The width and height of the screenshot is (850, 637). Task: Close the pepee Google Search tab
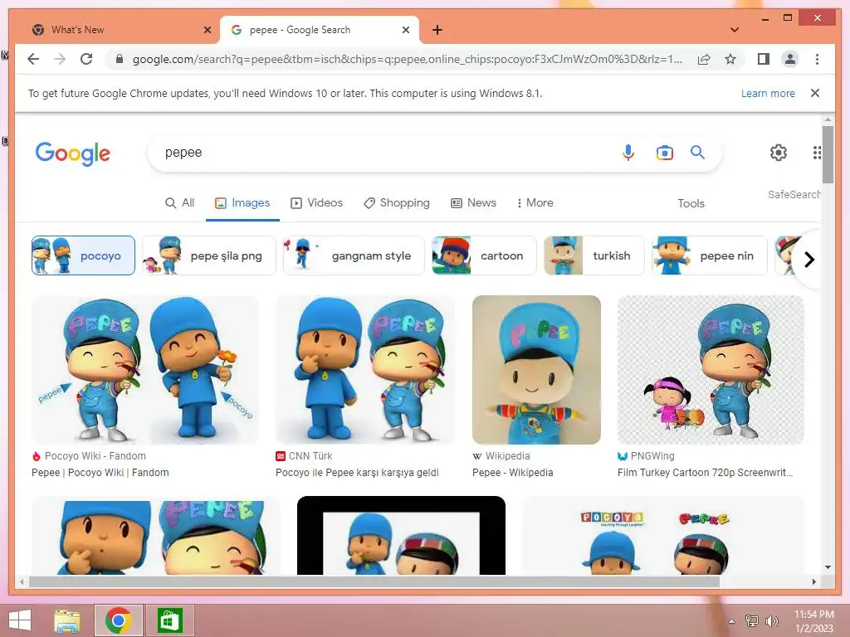pyautogui.click(x=405, y=30)
